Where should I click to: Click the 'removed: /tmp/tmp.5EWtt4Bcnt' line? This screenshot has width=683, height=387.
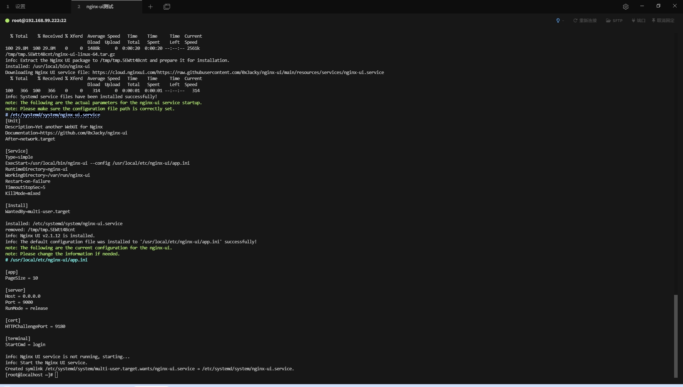click(40, 230)
